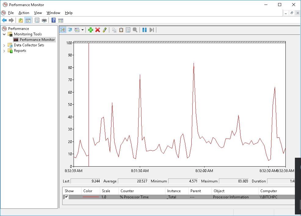
Task: Open the Window menu
Action: pyautogui.click(x=53, y=13)
